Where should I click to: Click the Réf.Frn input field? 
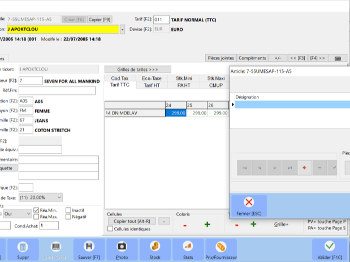57,90
